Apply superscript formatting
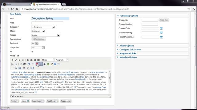197x110 pixels. pyautogui.click(x=28, y=68)
